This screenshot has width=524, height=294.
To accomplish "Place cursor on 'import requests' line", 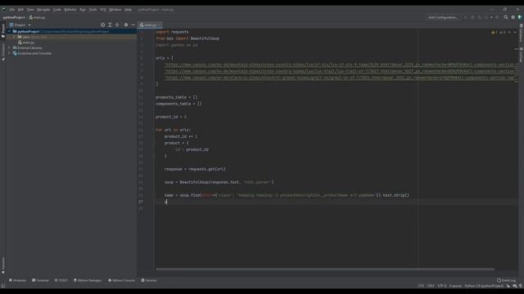I will coord(172,32).
